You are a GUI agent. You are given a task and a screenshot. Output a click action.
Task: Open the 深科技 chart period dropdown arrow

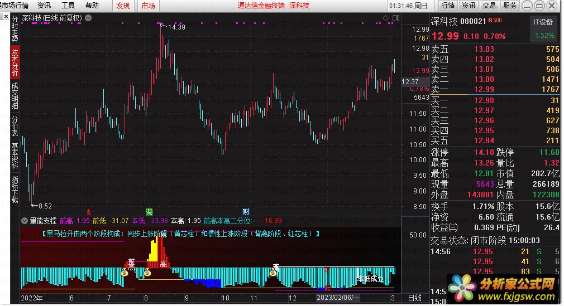[x=88, y=18]
